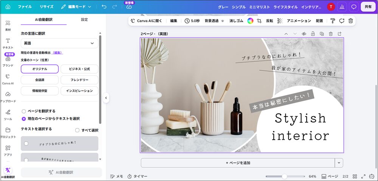Open the リサイズ menu
The height and width of the screenshot is (181, 378).
coord(46,7)
